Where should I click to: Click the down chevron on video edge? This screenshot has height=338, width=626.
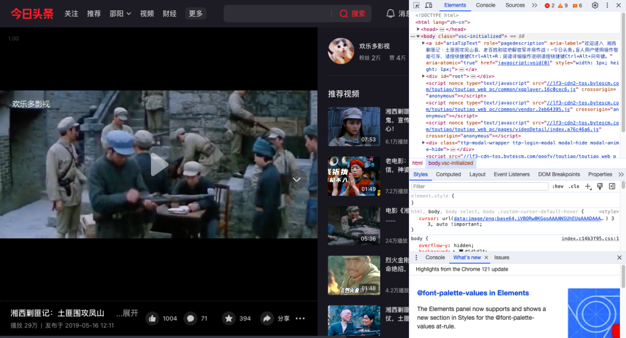296,180
